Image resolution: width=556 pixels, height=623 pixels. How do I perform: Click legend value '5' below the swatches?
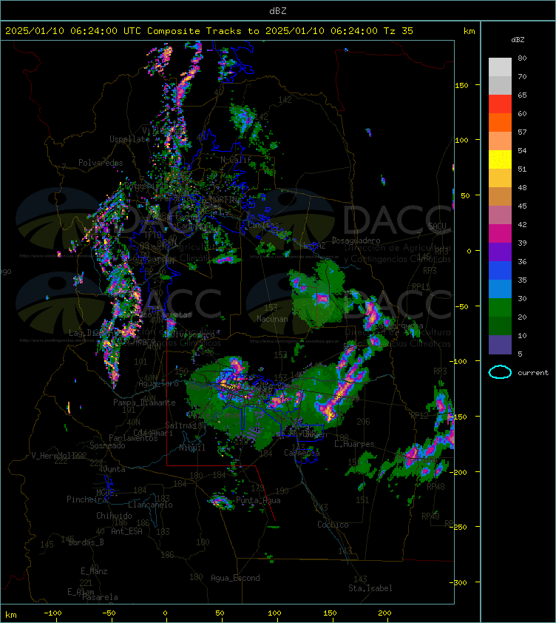click(x=521, y=354)
